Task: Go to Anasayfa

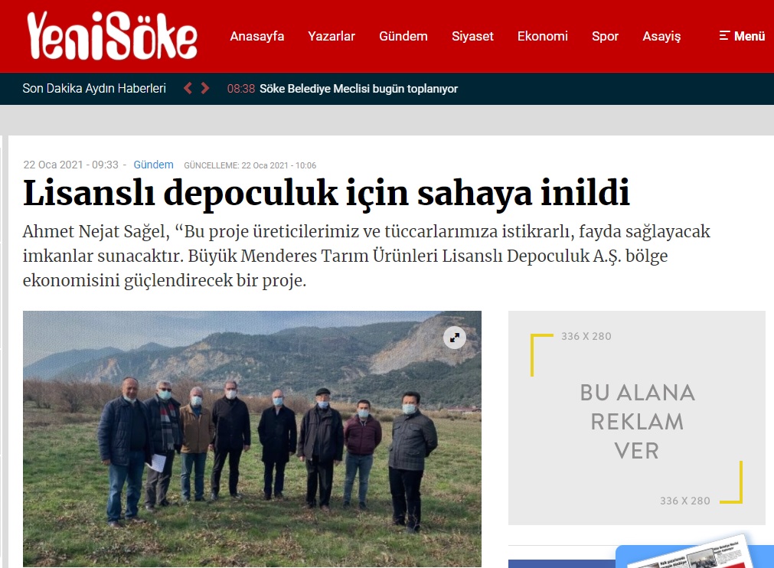Action: point(257,36)
